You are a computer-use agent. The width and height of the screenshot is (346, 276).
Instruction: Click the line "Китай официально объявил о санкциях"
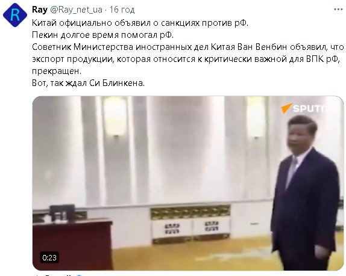(140, 23)
